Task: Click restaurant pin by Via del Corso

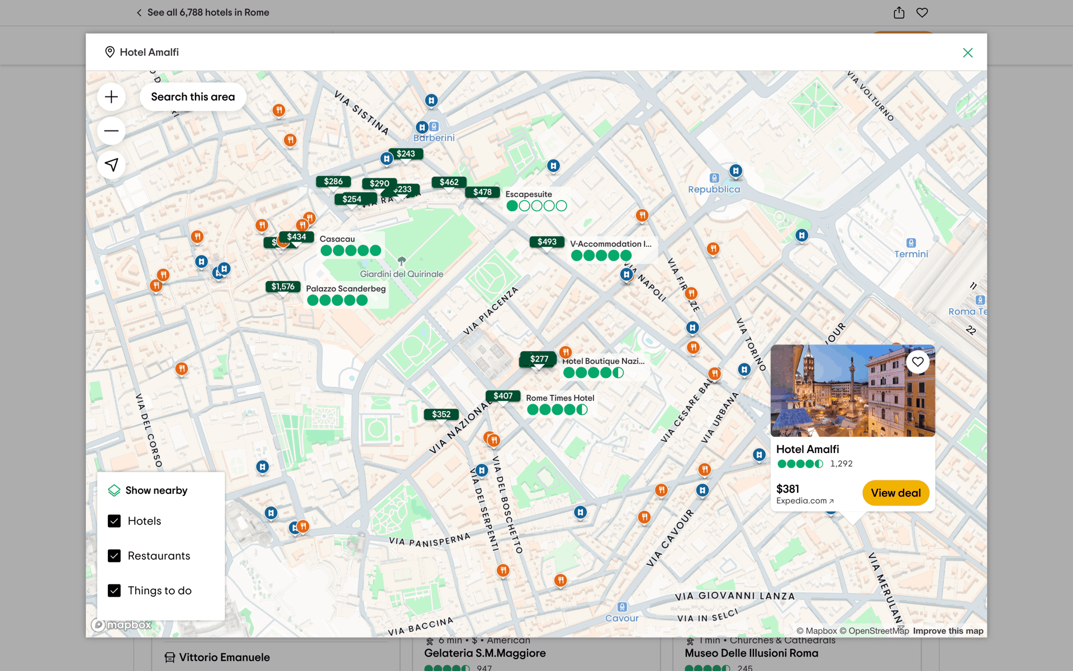Action: [x=182, y=369]
